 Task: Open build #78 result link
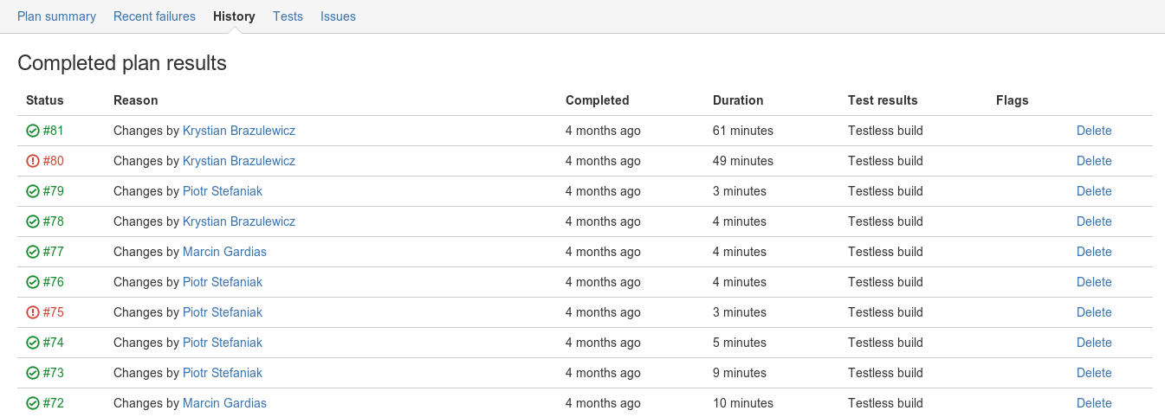point(54,221)
